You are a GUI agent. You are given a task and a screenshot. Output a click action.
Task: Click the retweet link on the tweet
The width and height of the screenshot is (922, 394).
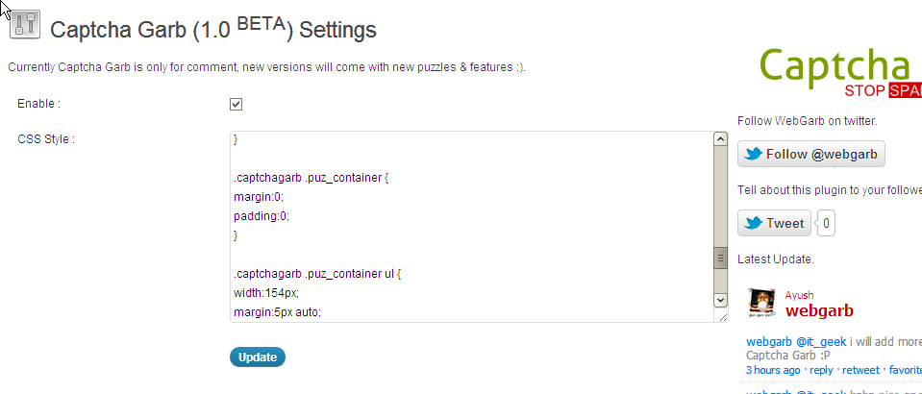click(x=861, y=370)
